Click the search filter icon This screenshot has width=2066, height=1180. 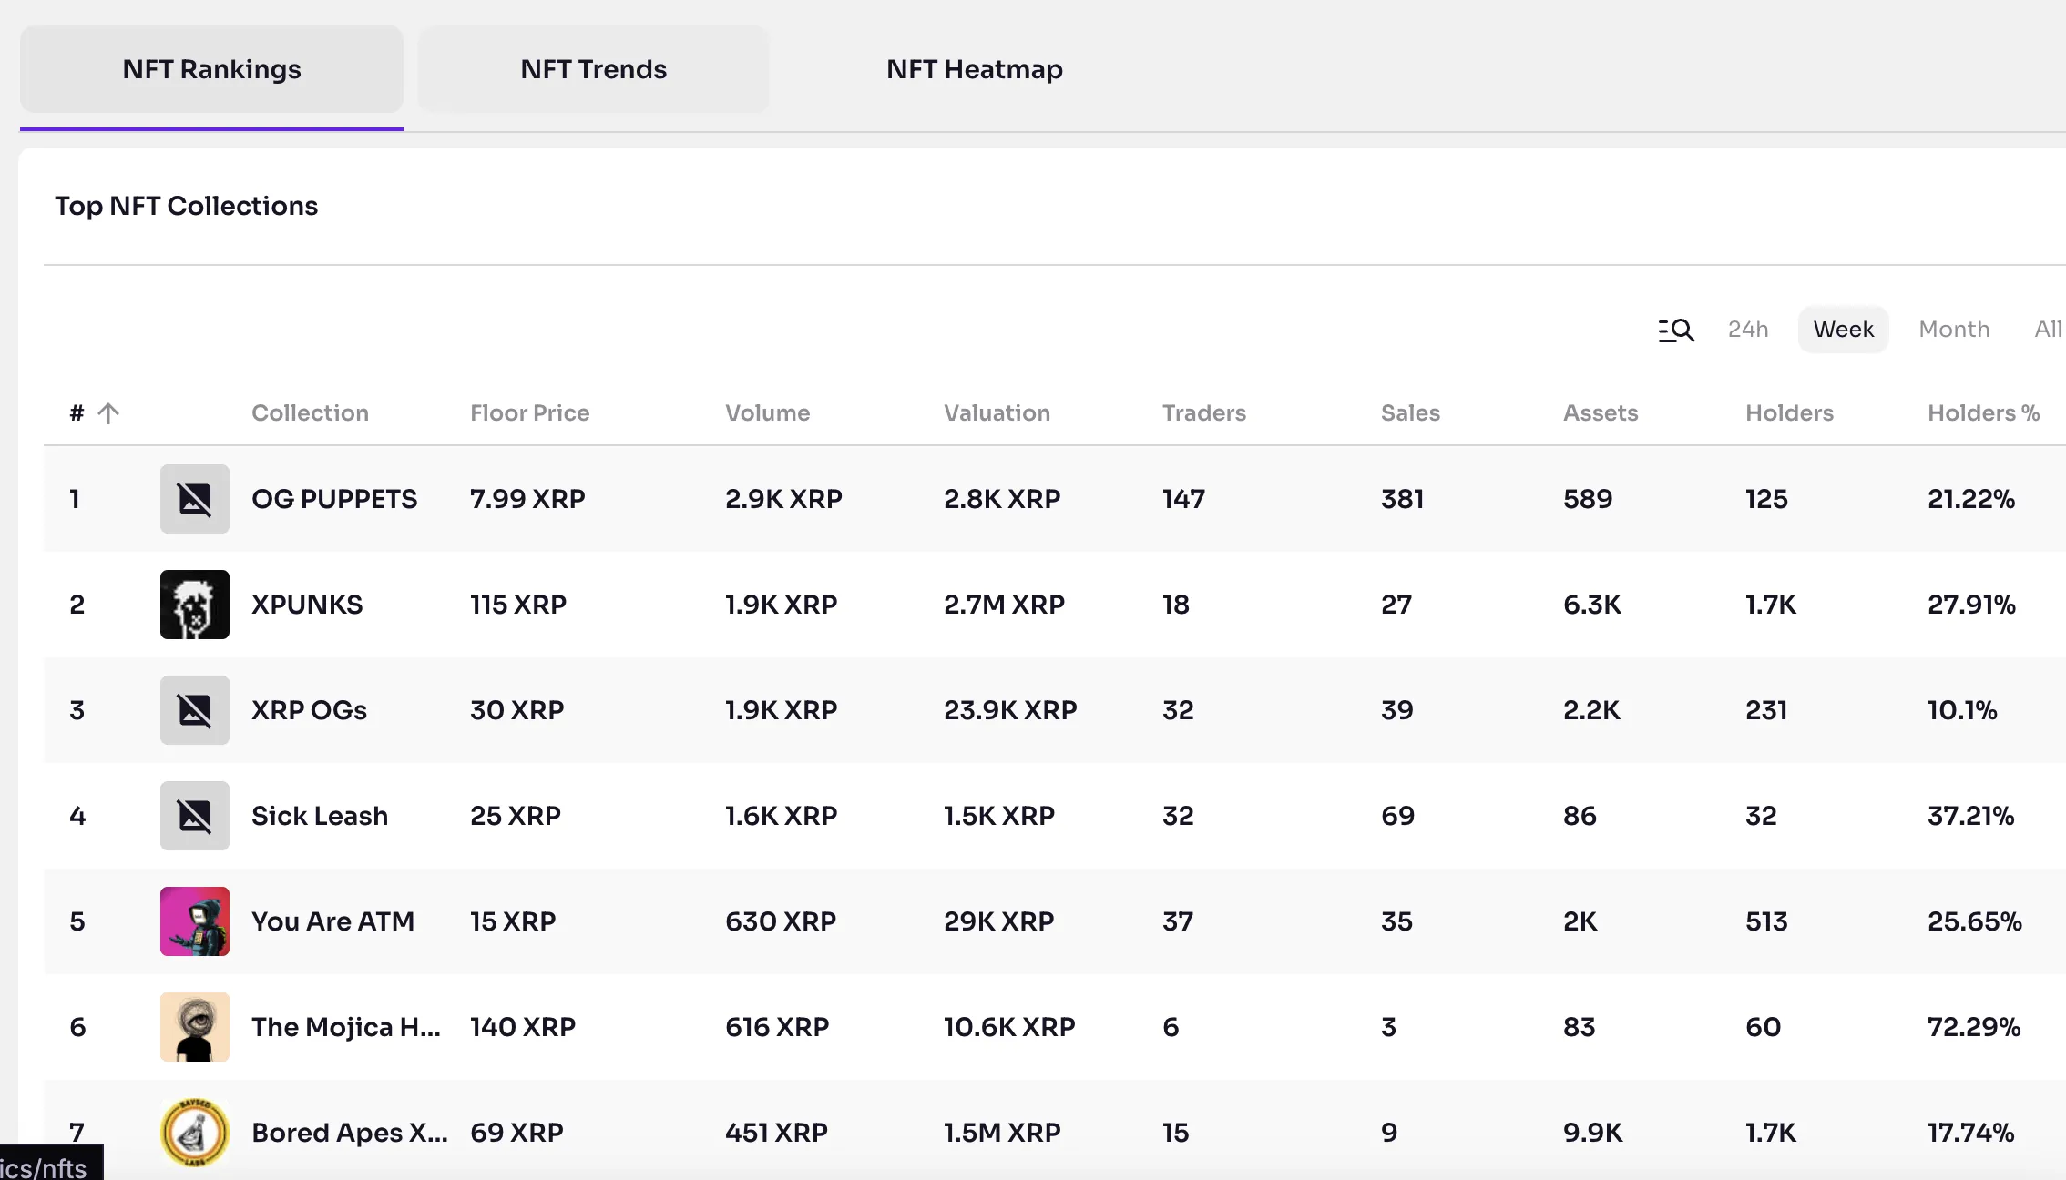(x=1675, y=330)
